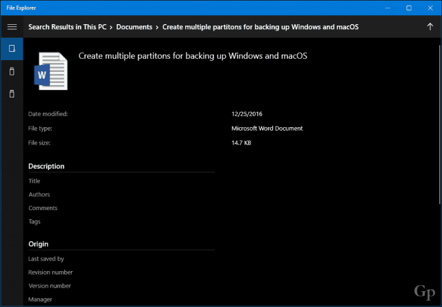Click the 12/25/2016 date value
Image resolution: width=442 pixels, height=307 pixels.
click(x=247, y=114)
